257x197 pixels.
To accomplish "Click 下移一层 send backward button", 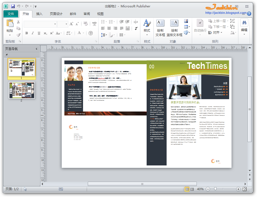I will [218, 27].
